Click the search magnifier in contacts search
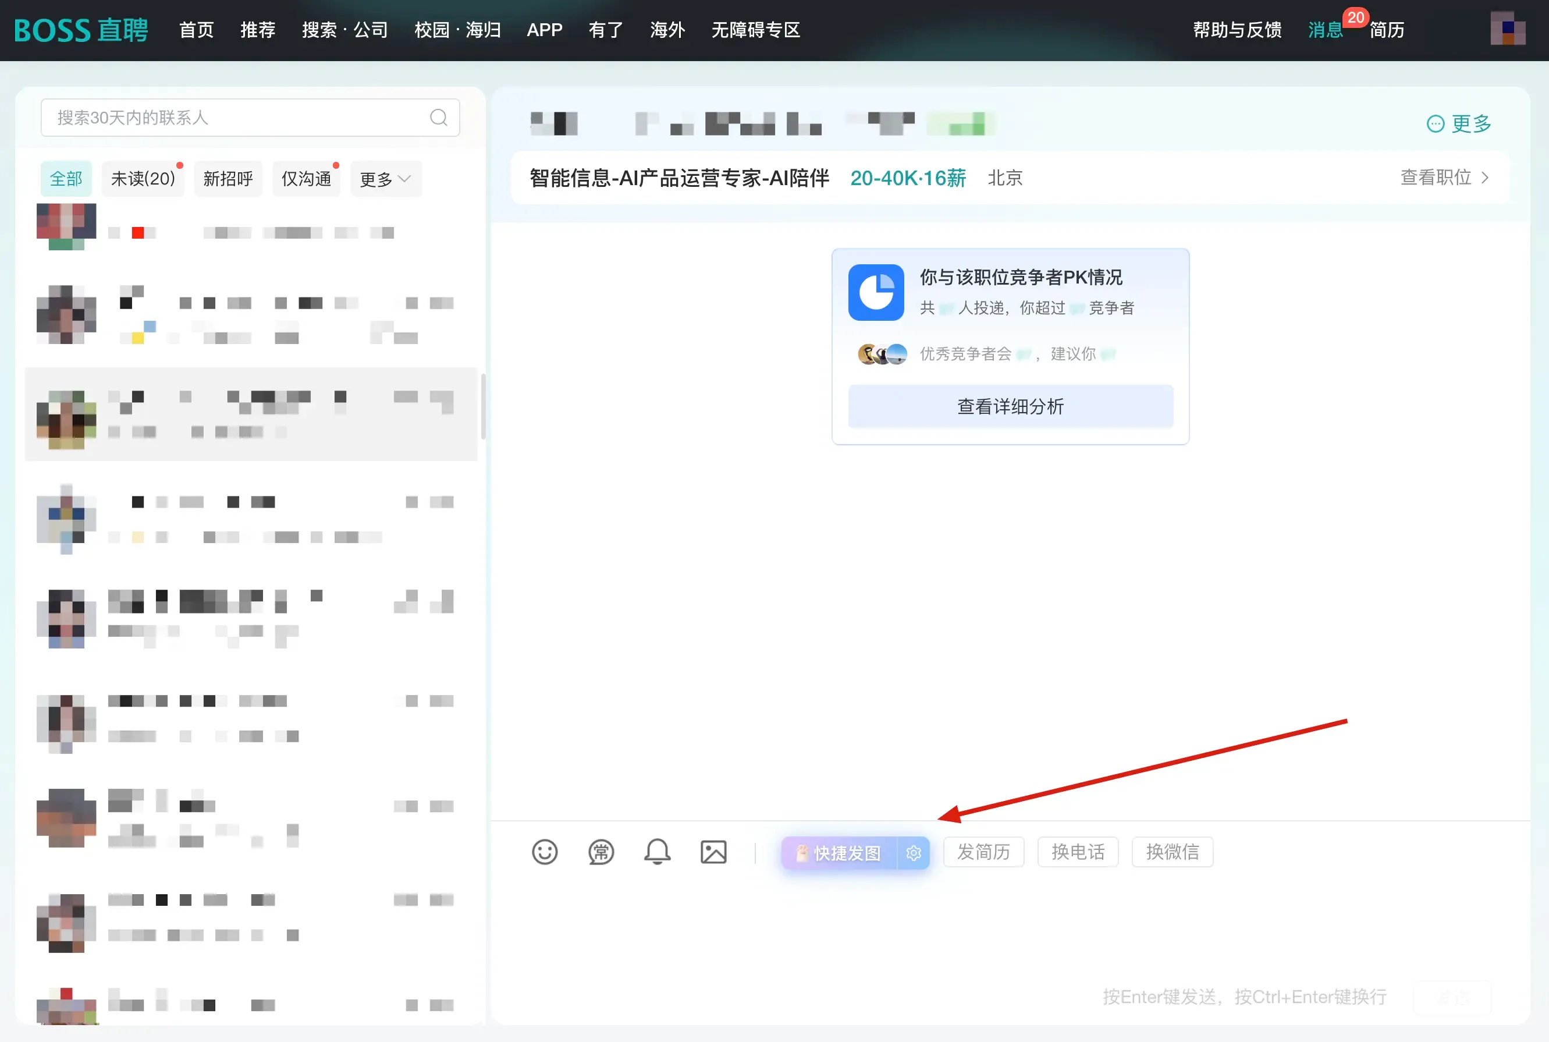Screen dimensions: 1549x1042 [438, 118]
